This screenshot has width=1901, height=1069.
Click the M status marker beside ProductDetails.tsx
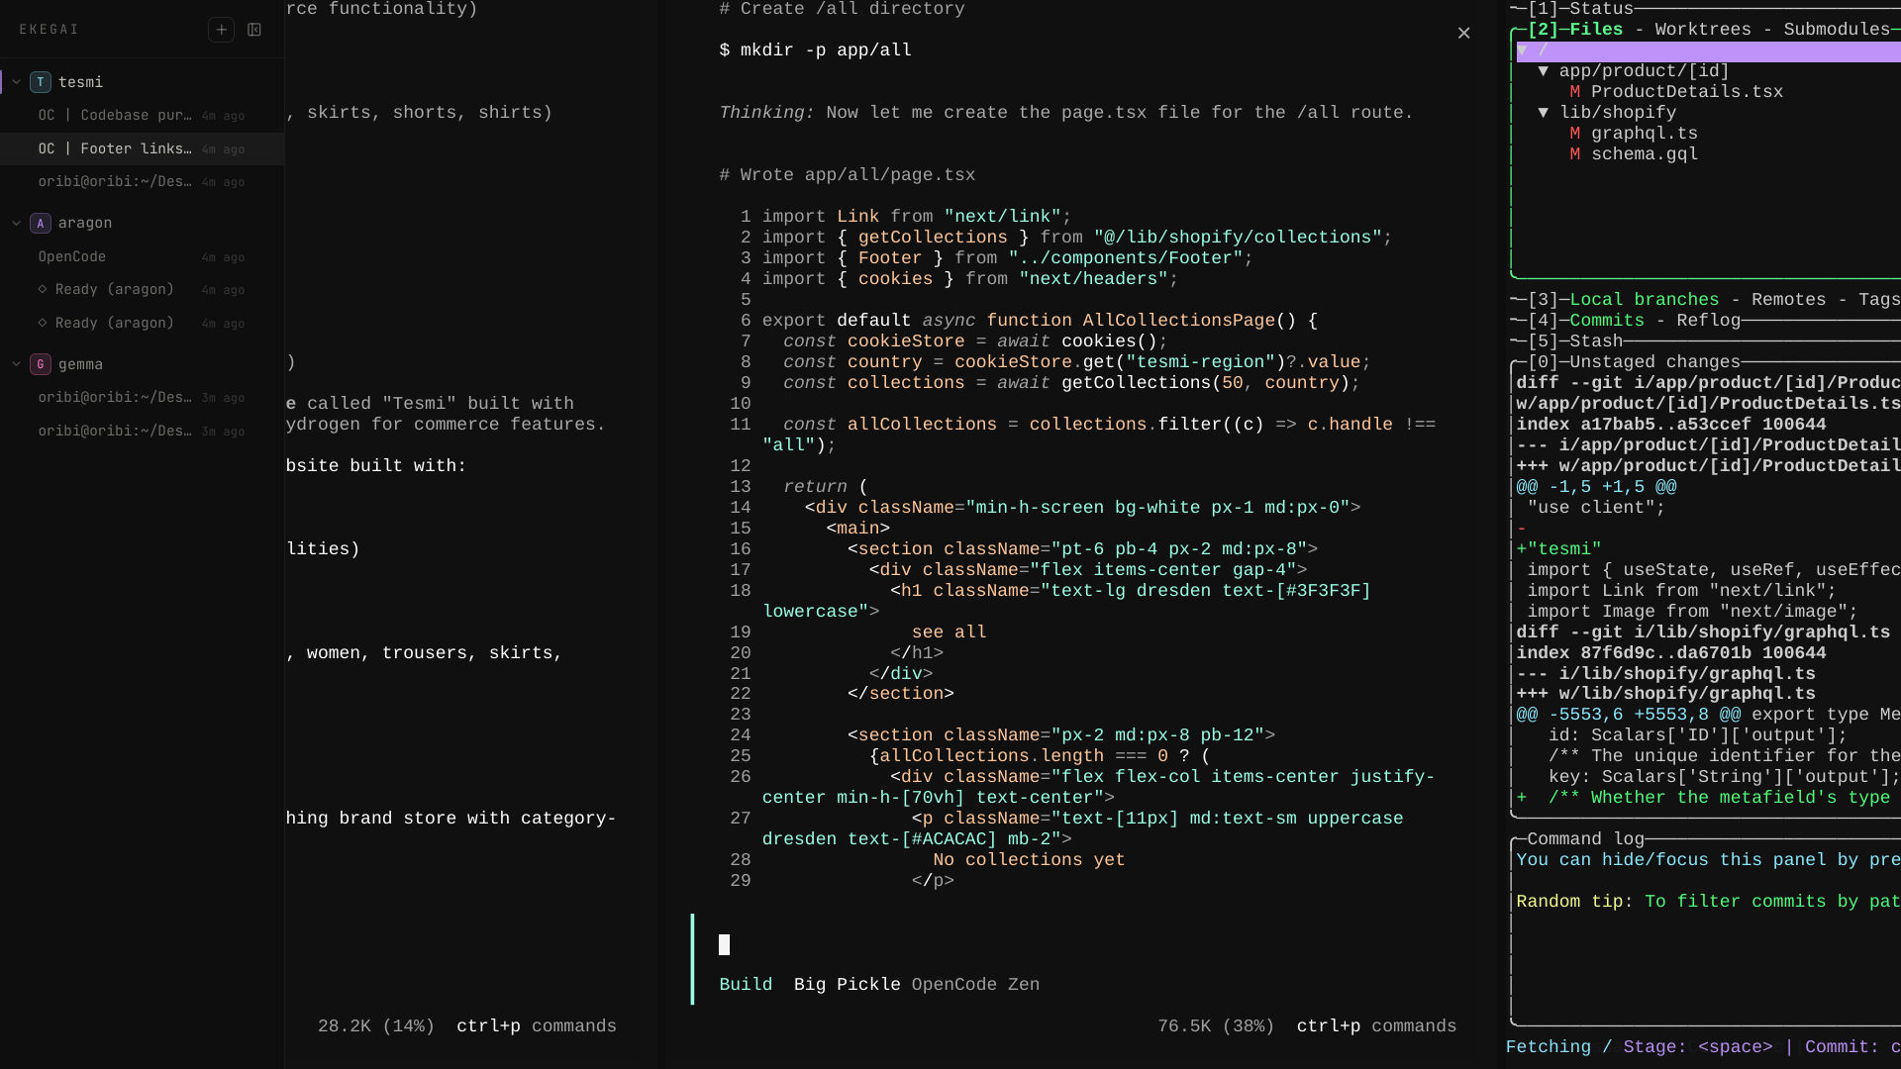coord(1574,92)
